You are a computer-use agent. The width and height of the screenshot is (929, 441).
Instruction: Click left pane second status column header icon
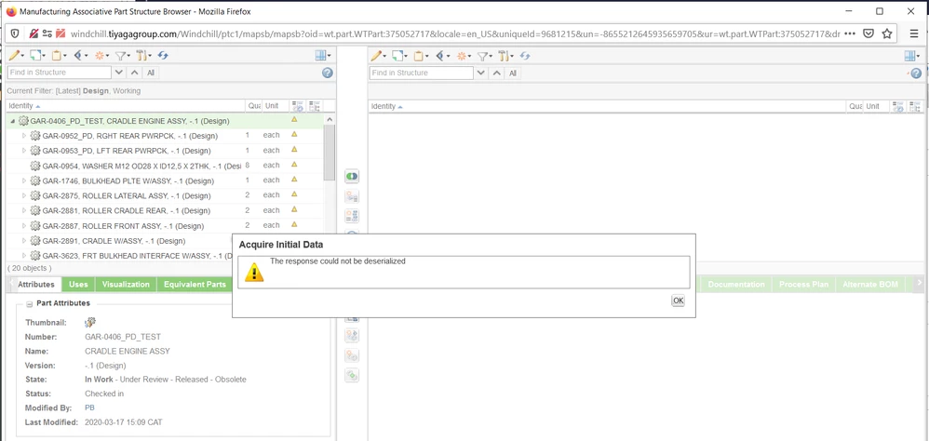pyautogui.click(x=315, y=107)
